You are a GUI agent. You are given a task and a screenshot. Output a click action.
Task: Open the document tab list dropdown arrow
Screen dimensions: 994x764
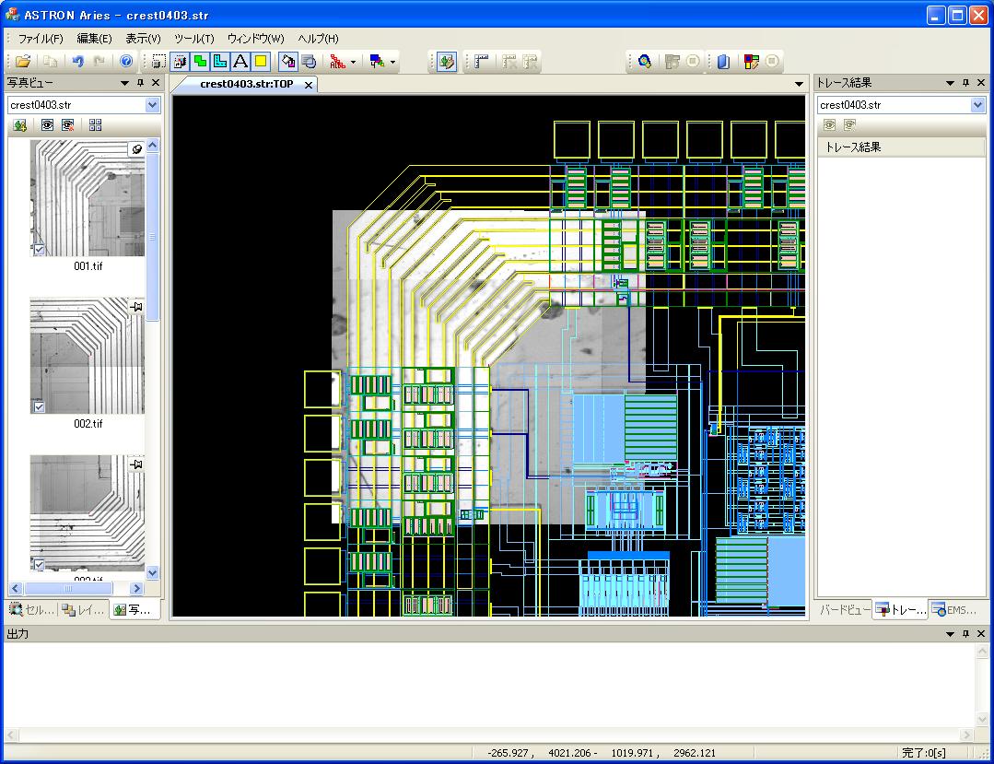pos(799,84)
